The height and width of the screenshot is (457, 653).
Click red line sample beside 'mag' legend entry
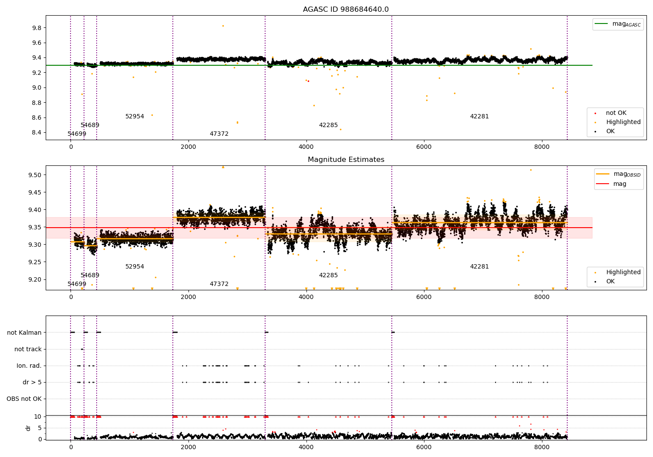tap(603, 184)
